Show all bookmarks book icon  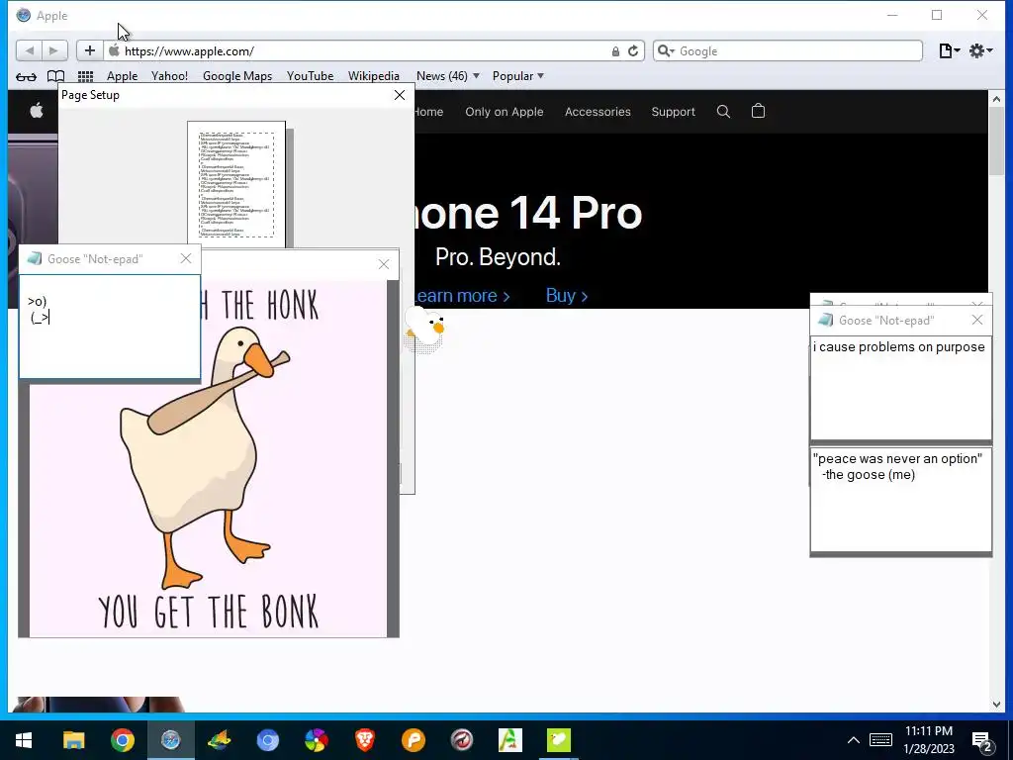[x=55, y=76]
